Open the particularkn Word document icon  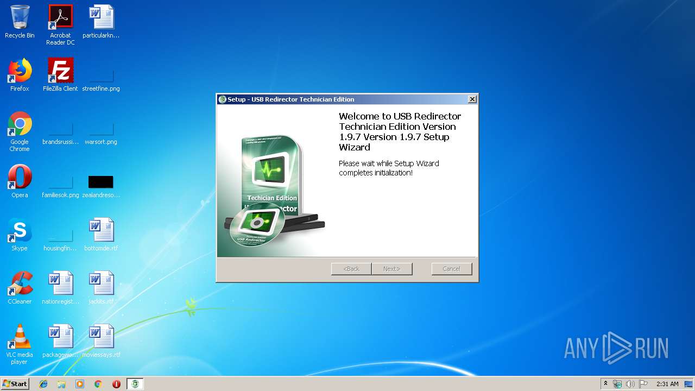101,22
